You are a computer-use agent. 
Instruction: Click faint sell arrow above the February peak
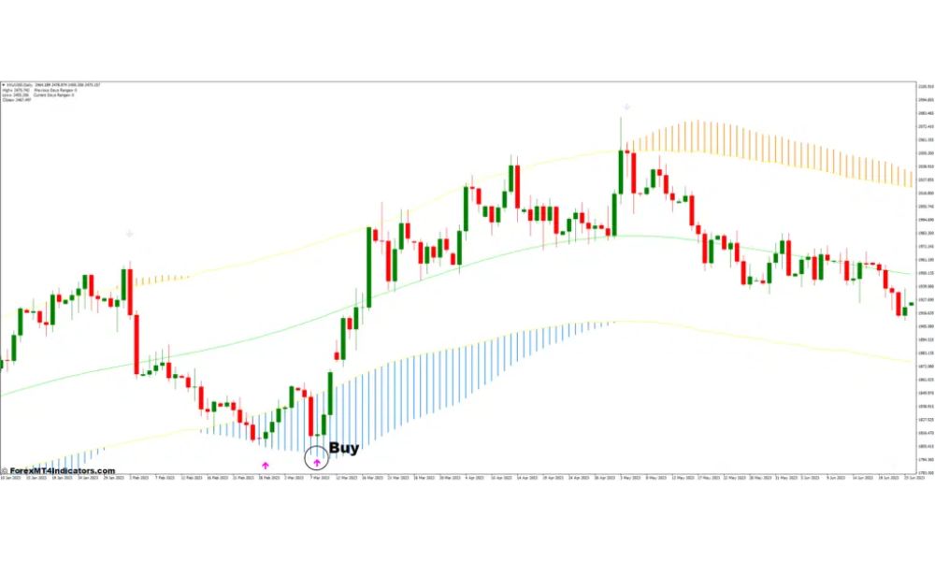click(x=129, y=234)
